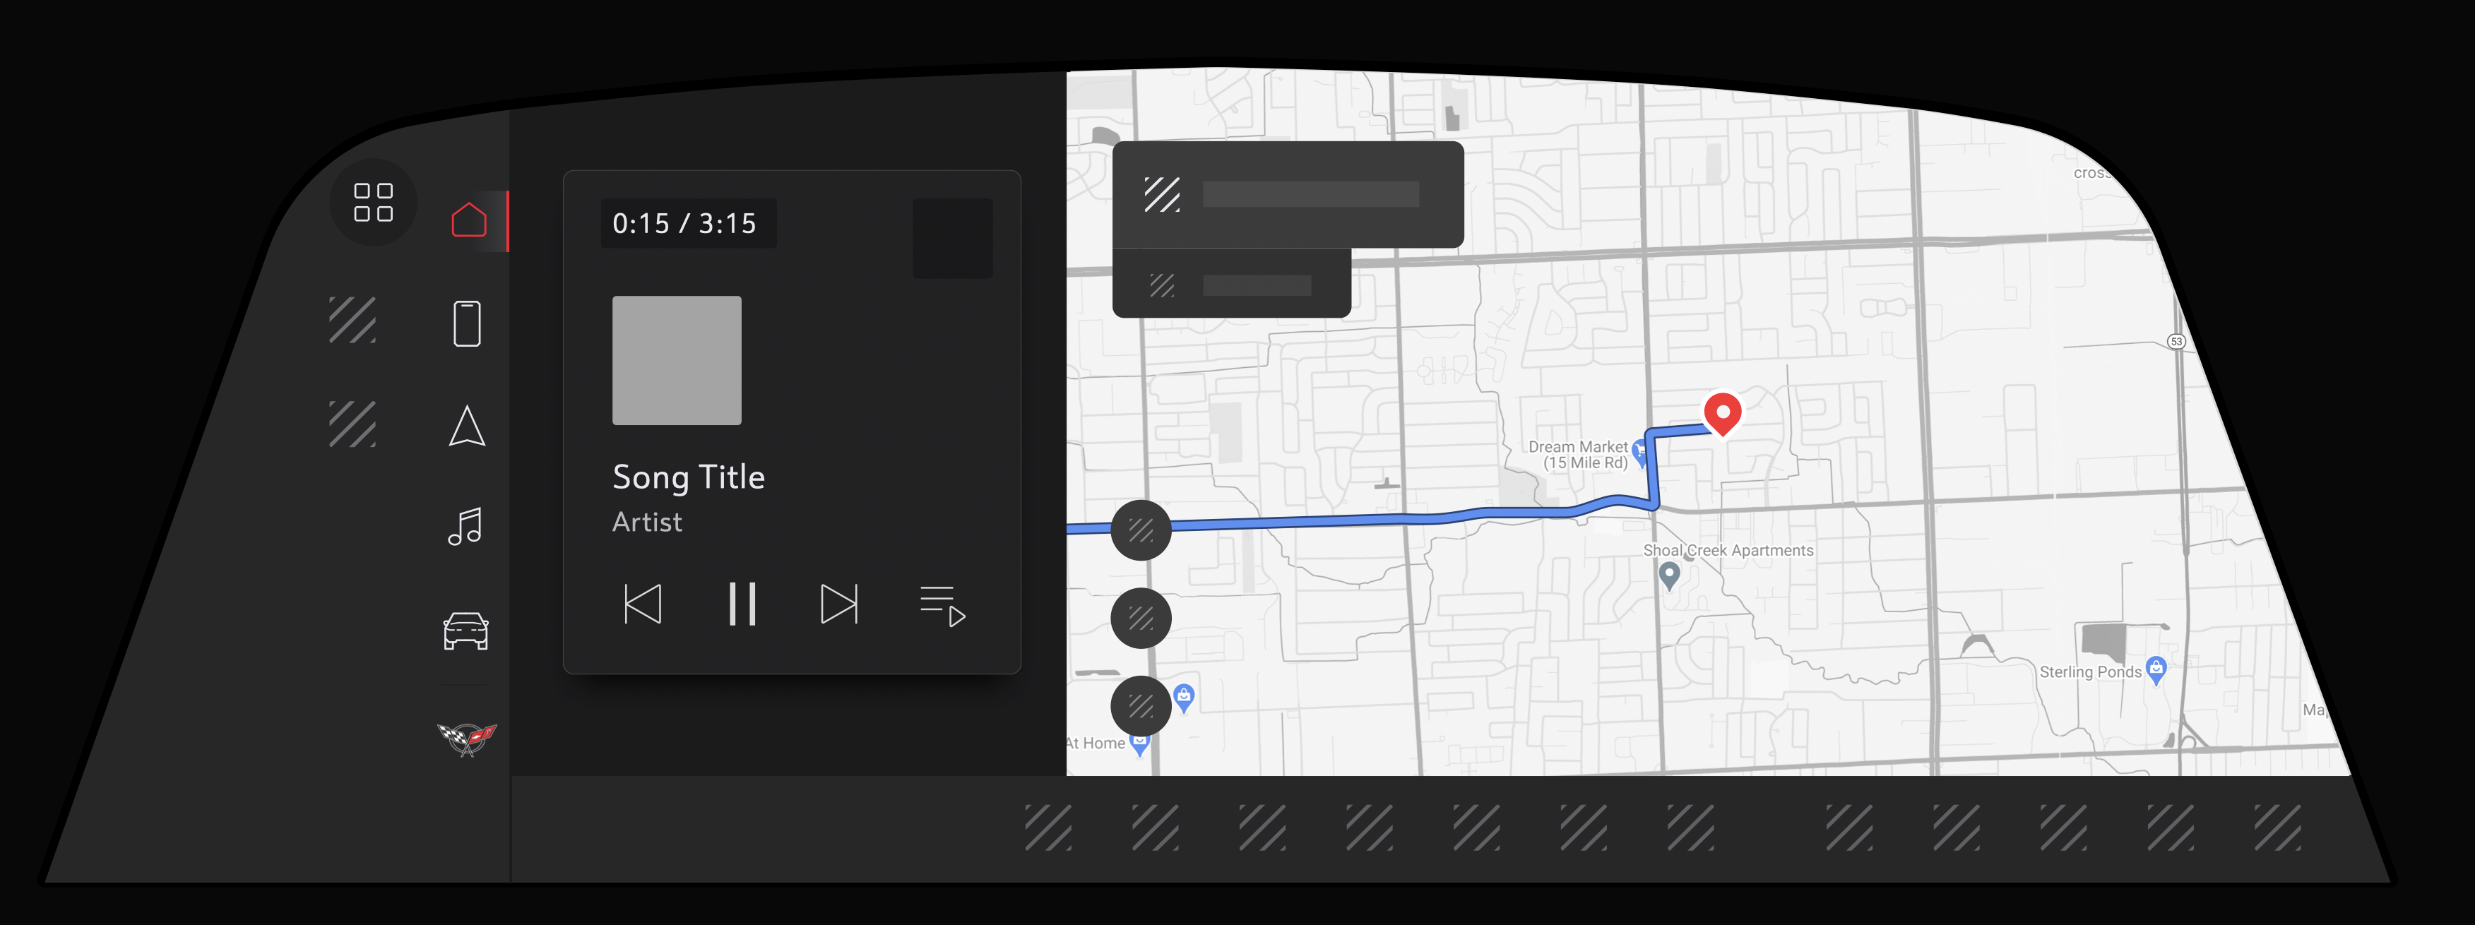Open the Navigation arrow section
The width and height of the screenshot is (2475, 925).
[467, 426]
